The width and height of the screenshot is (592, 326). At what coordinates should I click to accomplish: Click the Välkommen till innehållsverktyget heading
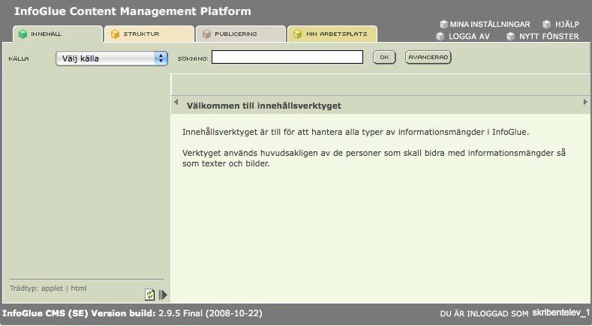pyautogui.click(x=263, y=106)
